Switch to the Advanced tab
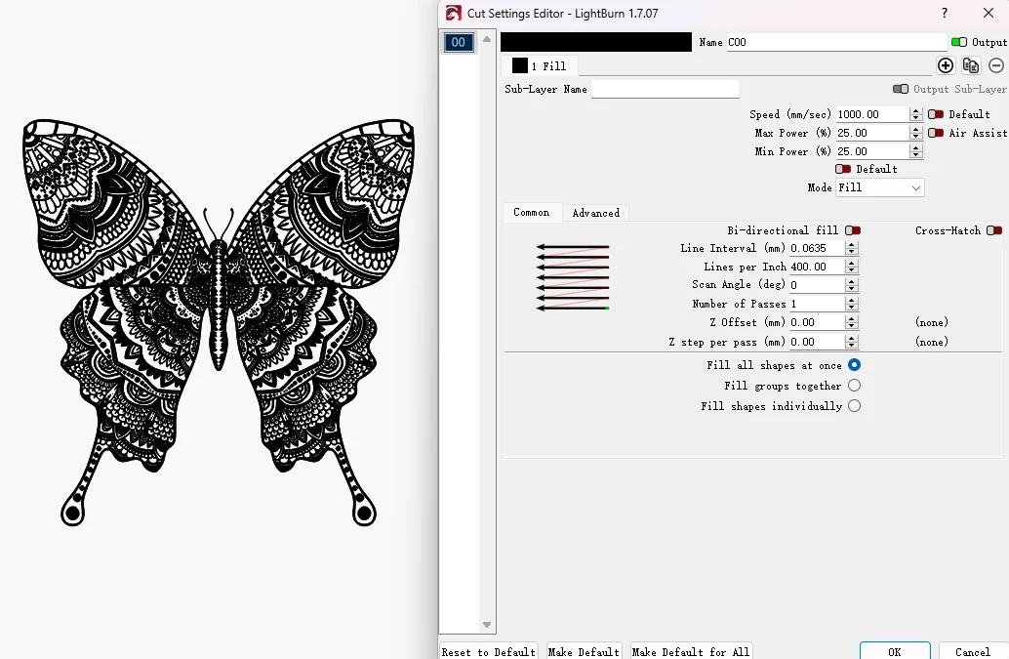1009x659 pixels. point(595,213)
